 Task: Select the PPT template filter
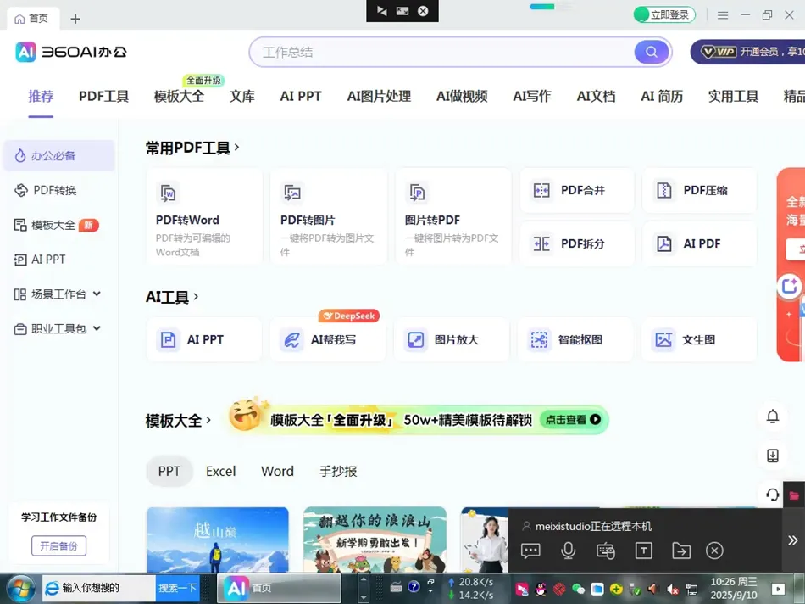click(x=169, y=471)
